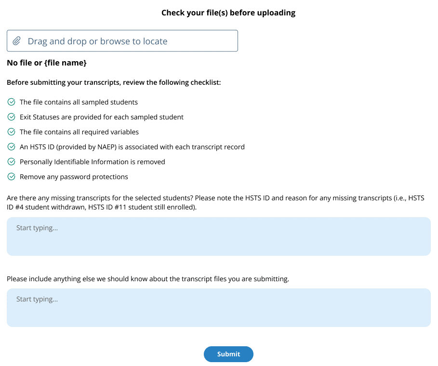This screenshot has height=366, width=438.
Task: Click the check icon beside the HSTS ID item
Action: click(x=12, y=147)
